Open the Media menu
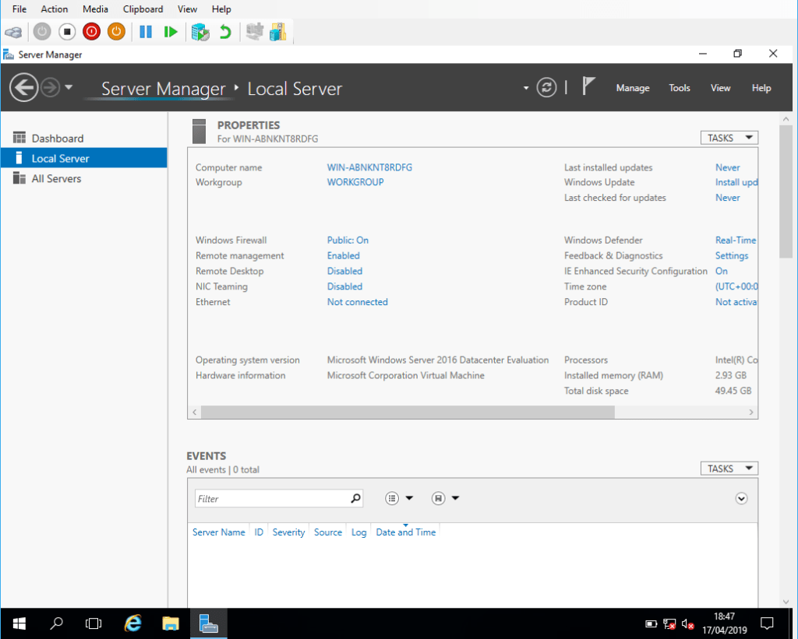This screenshot has width=798, height=639. [x=95, y=9]
